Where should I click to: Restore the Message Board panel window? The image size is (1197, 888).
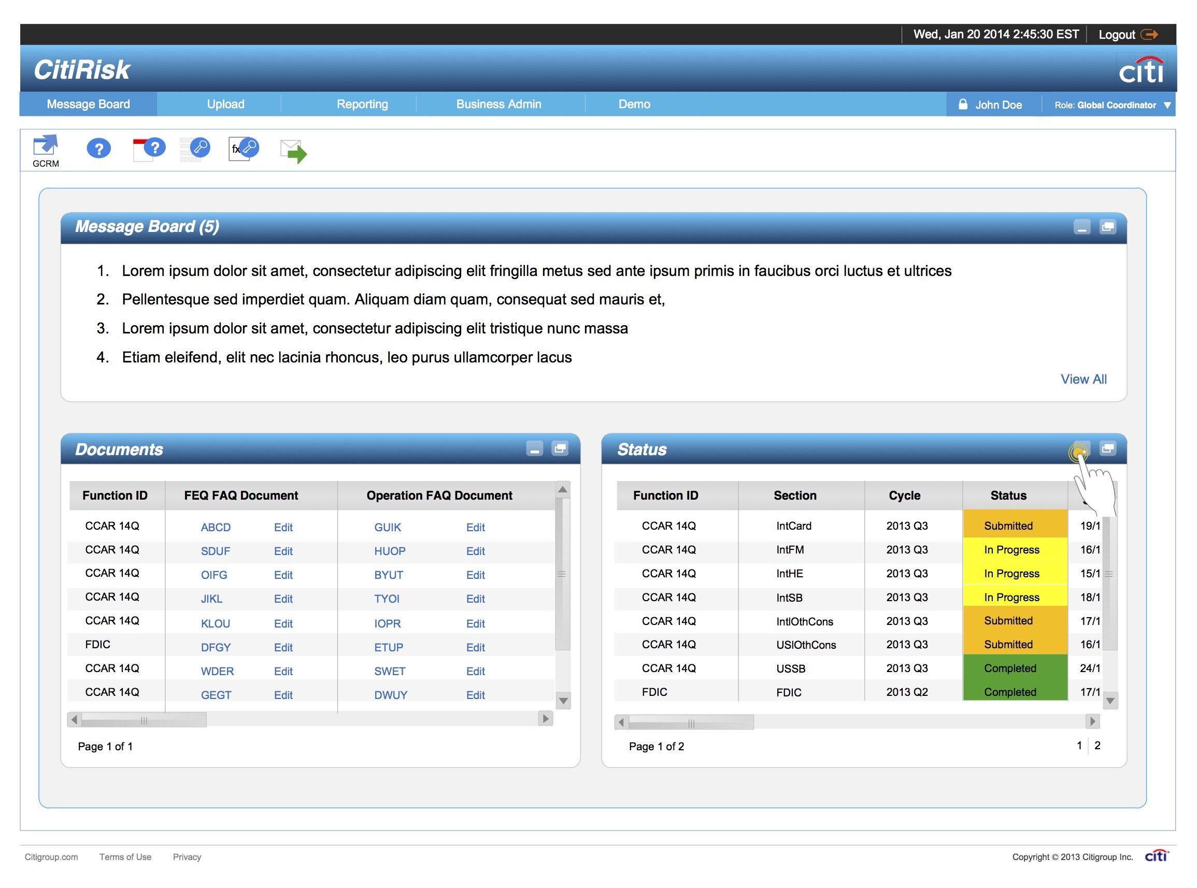click(x=1108, y=227)
